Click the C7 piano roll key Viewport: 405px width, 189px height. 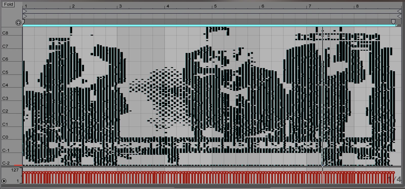5,46
